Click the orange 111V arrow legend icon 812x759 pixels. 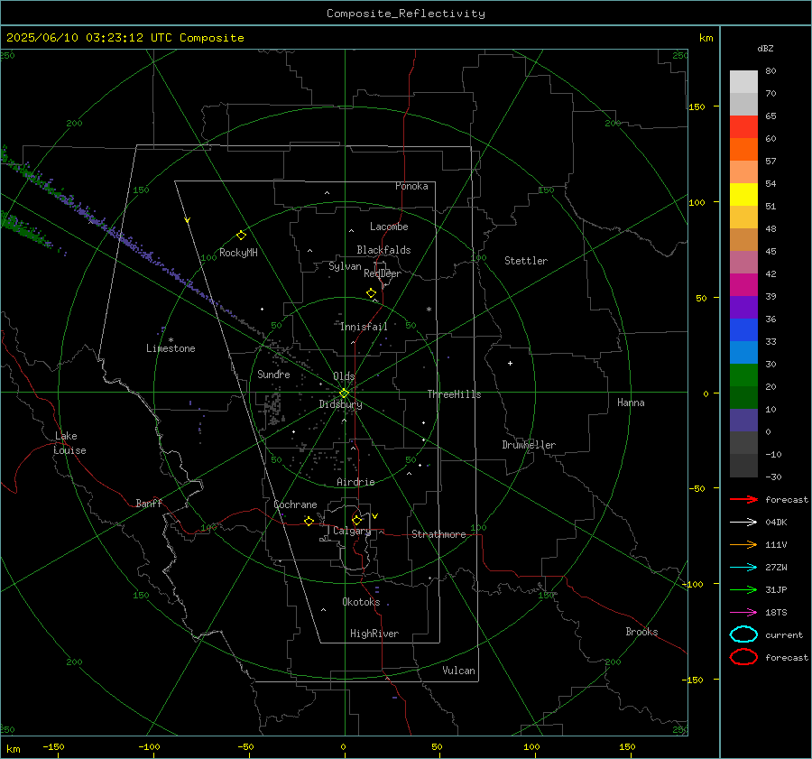[743, 544]
